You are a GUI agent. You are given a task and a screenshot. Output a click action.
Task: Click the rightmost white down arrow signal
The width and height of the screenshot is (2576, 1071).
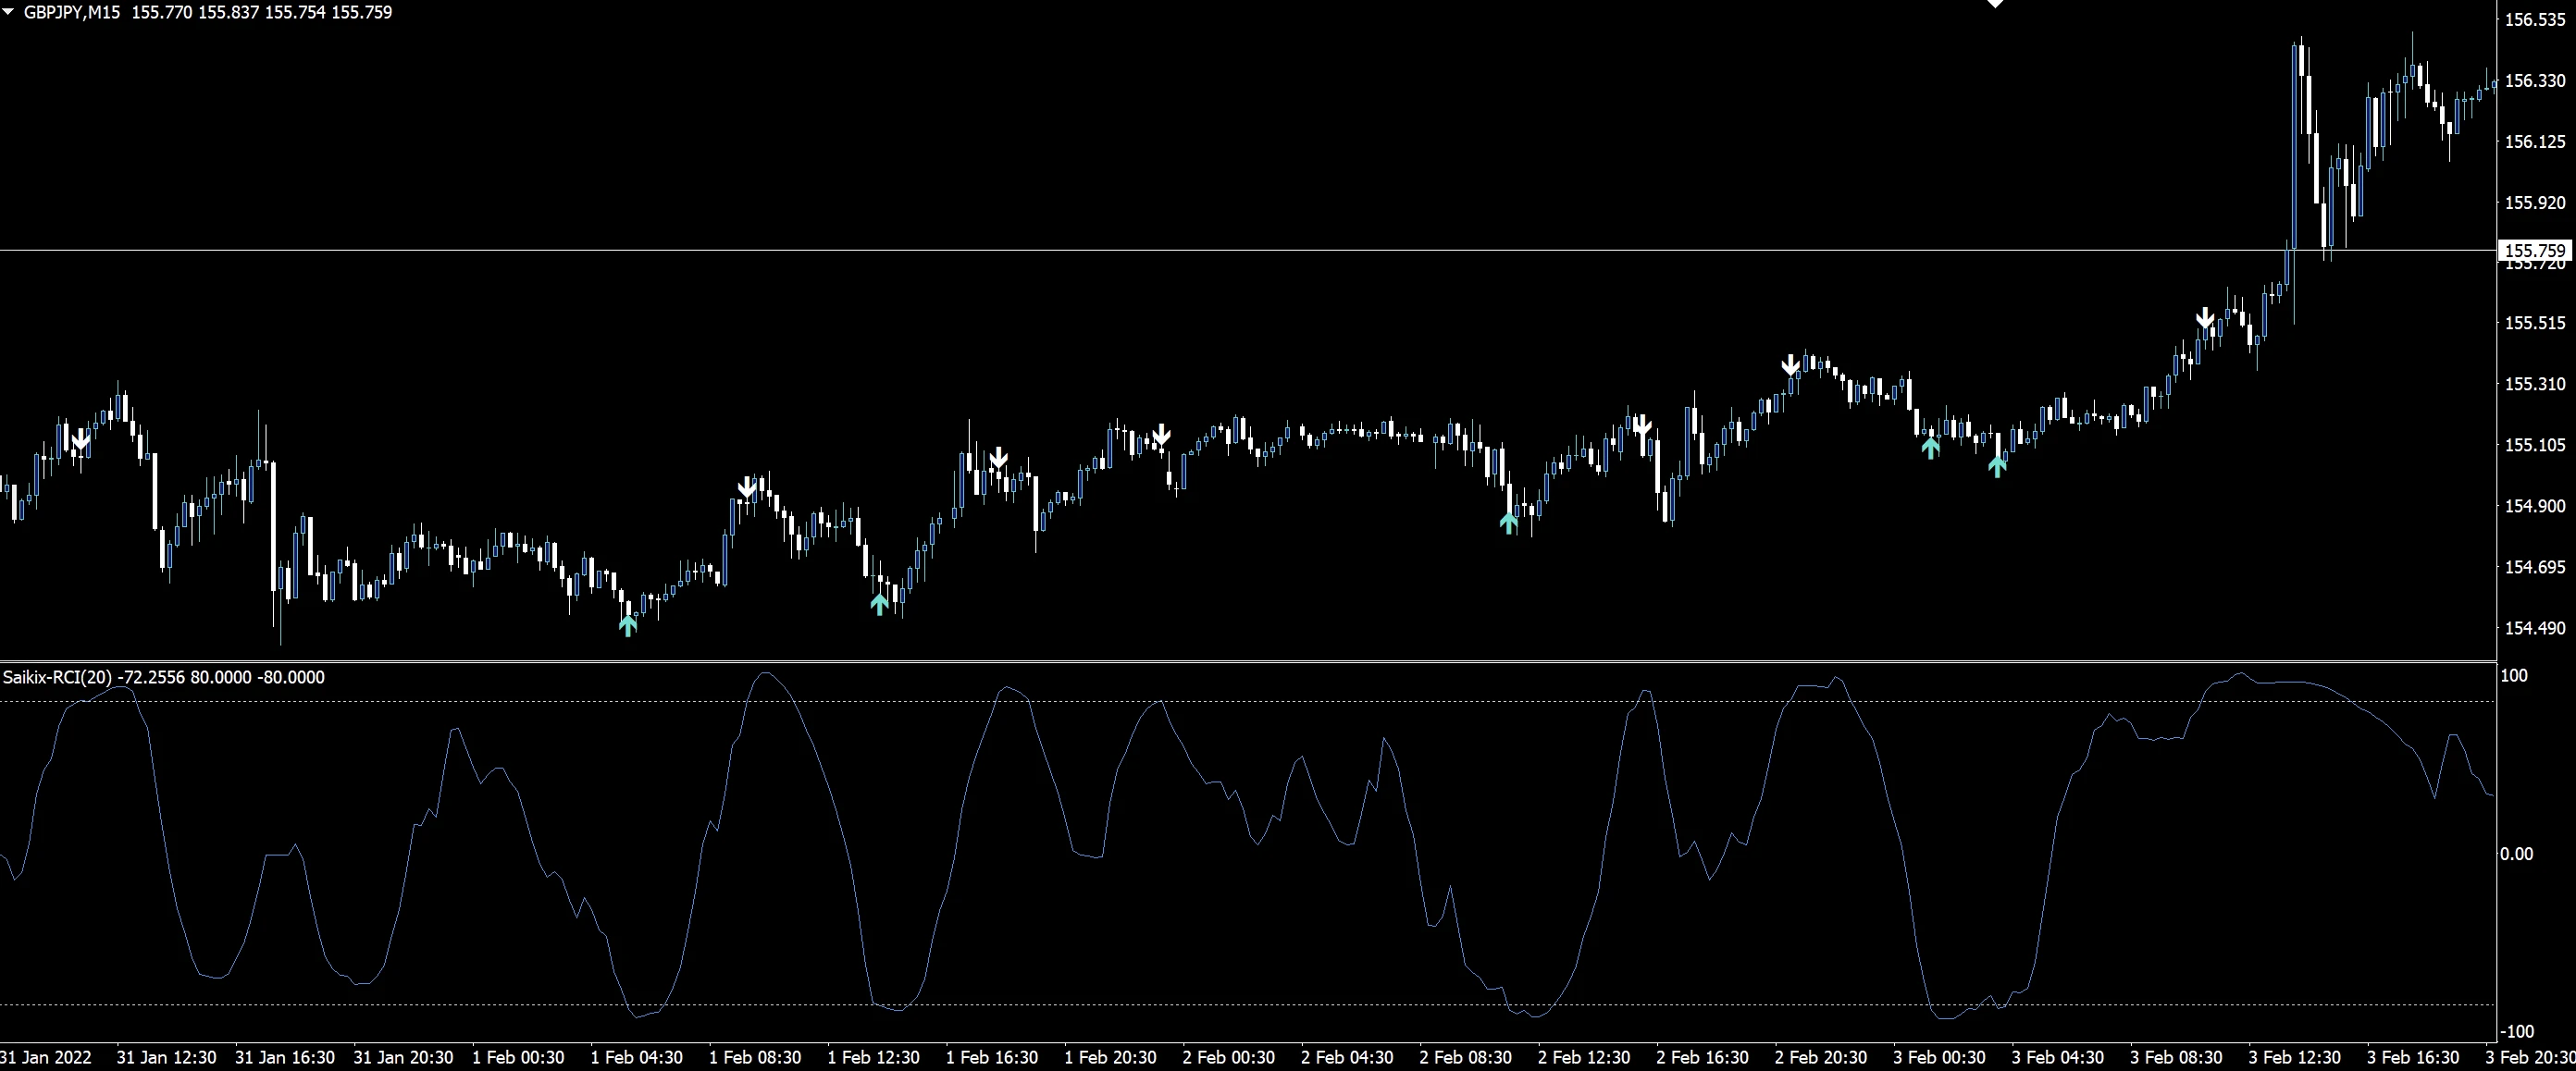click(2205, 319)
